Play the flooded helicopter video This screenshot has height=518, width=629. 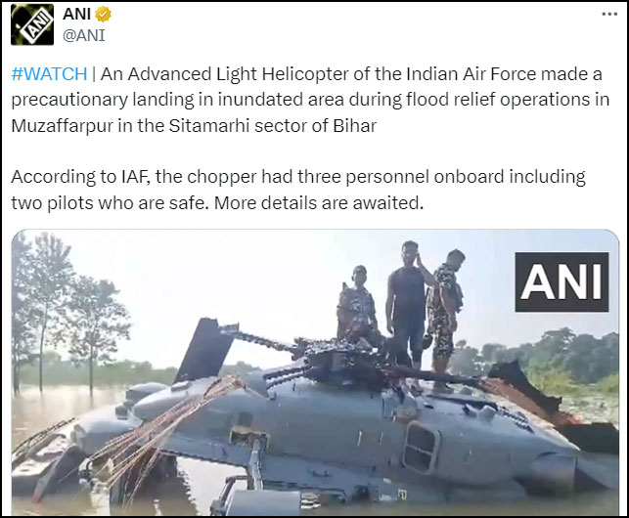click(315, 372)
